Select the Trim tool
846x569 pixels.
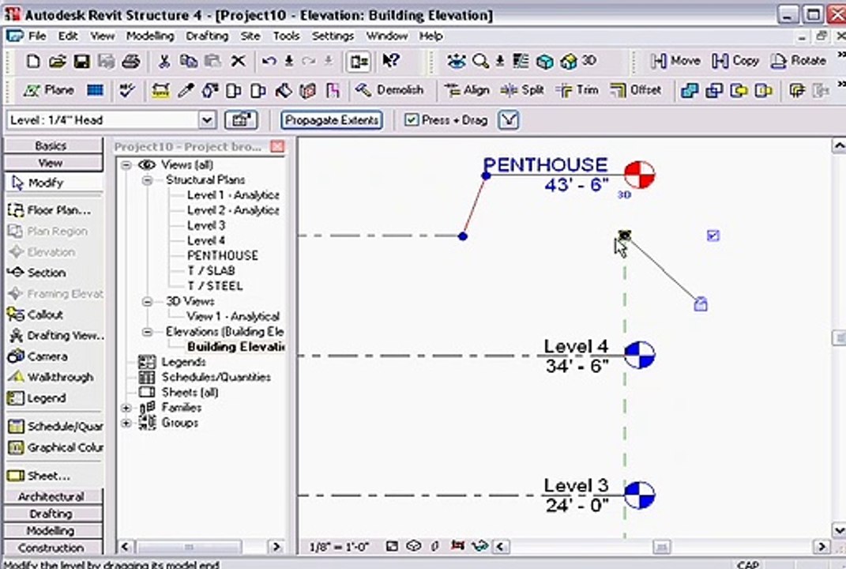click(x=577, y=90)
